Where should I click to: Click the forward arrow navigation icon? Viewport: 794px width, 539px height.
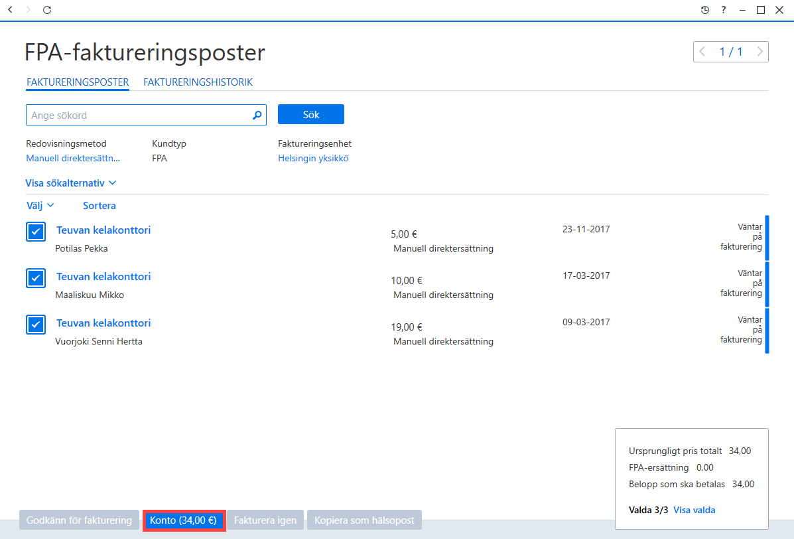29,9
